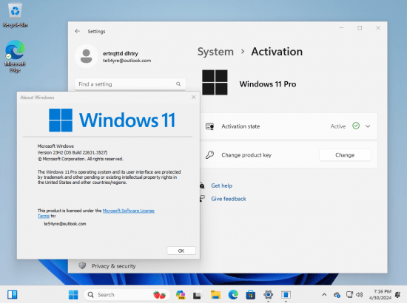This screenshot has height=303, width=407.
Task: Open the notification bell icon
Action: (x=397, y=295)
